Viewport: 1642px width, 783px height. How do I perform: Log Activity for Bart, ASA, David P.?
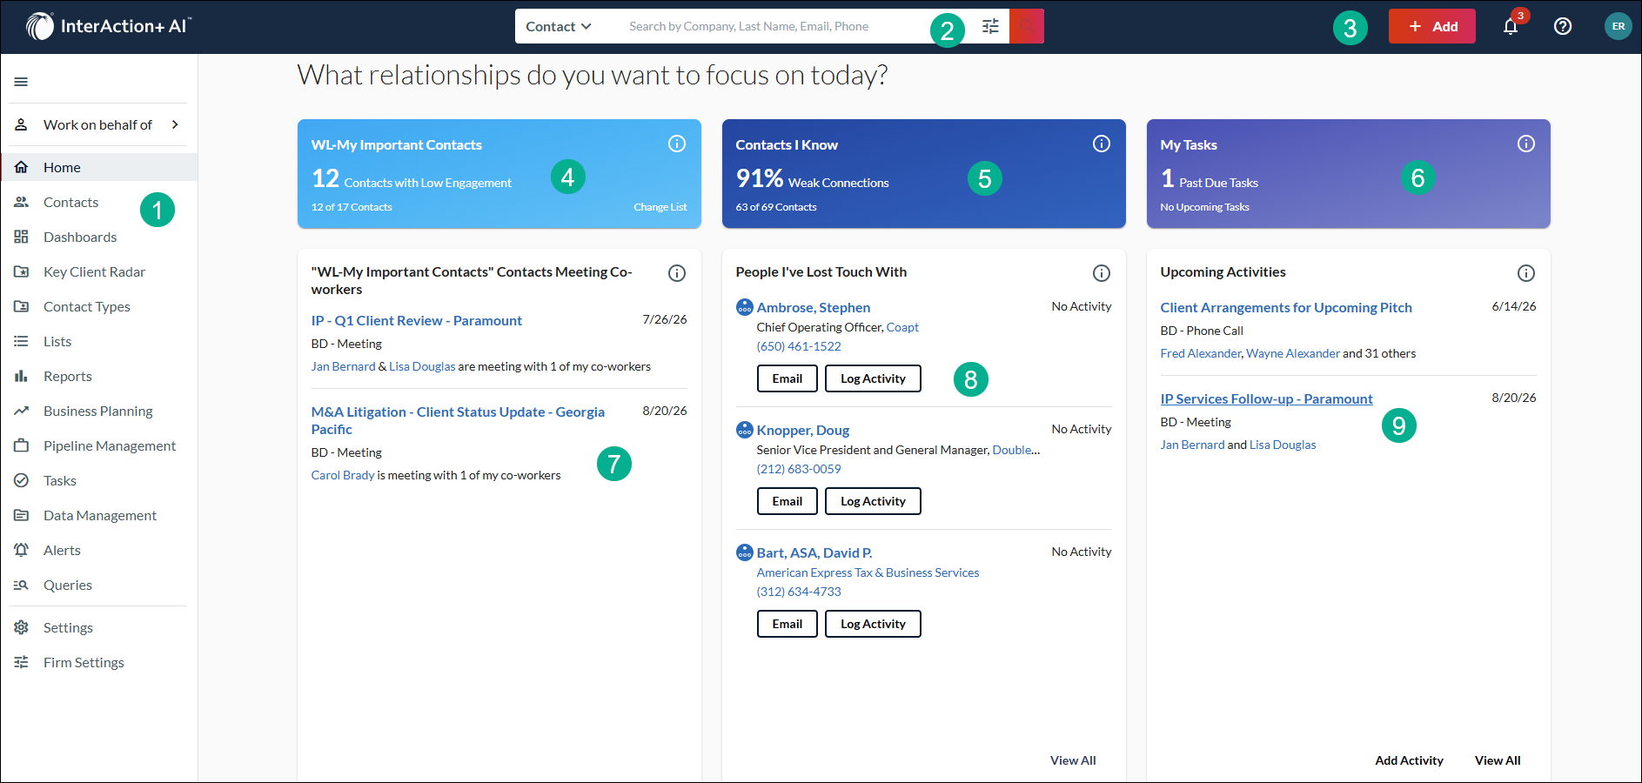(x=873, y=624)
